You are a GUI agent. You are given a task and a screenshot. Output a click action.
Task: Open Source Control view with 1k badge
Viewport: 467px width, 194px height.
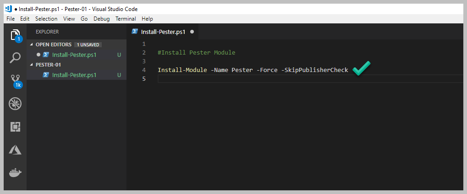pyautogui.click(x=16, y=81)
